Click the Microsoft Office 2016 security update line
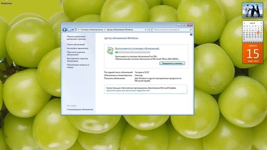267x150 pixels. pos(147,59)
